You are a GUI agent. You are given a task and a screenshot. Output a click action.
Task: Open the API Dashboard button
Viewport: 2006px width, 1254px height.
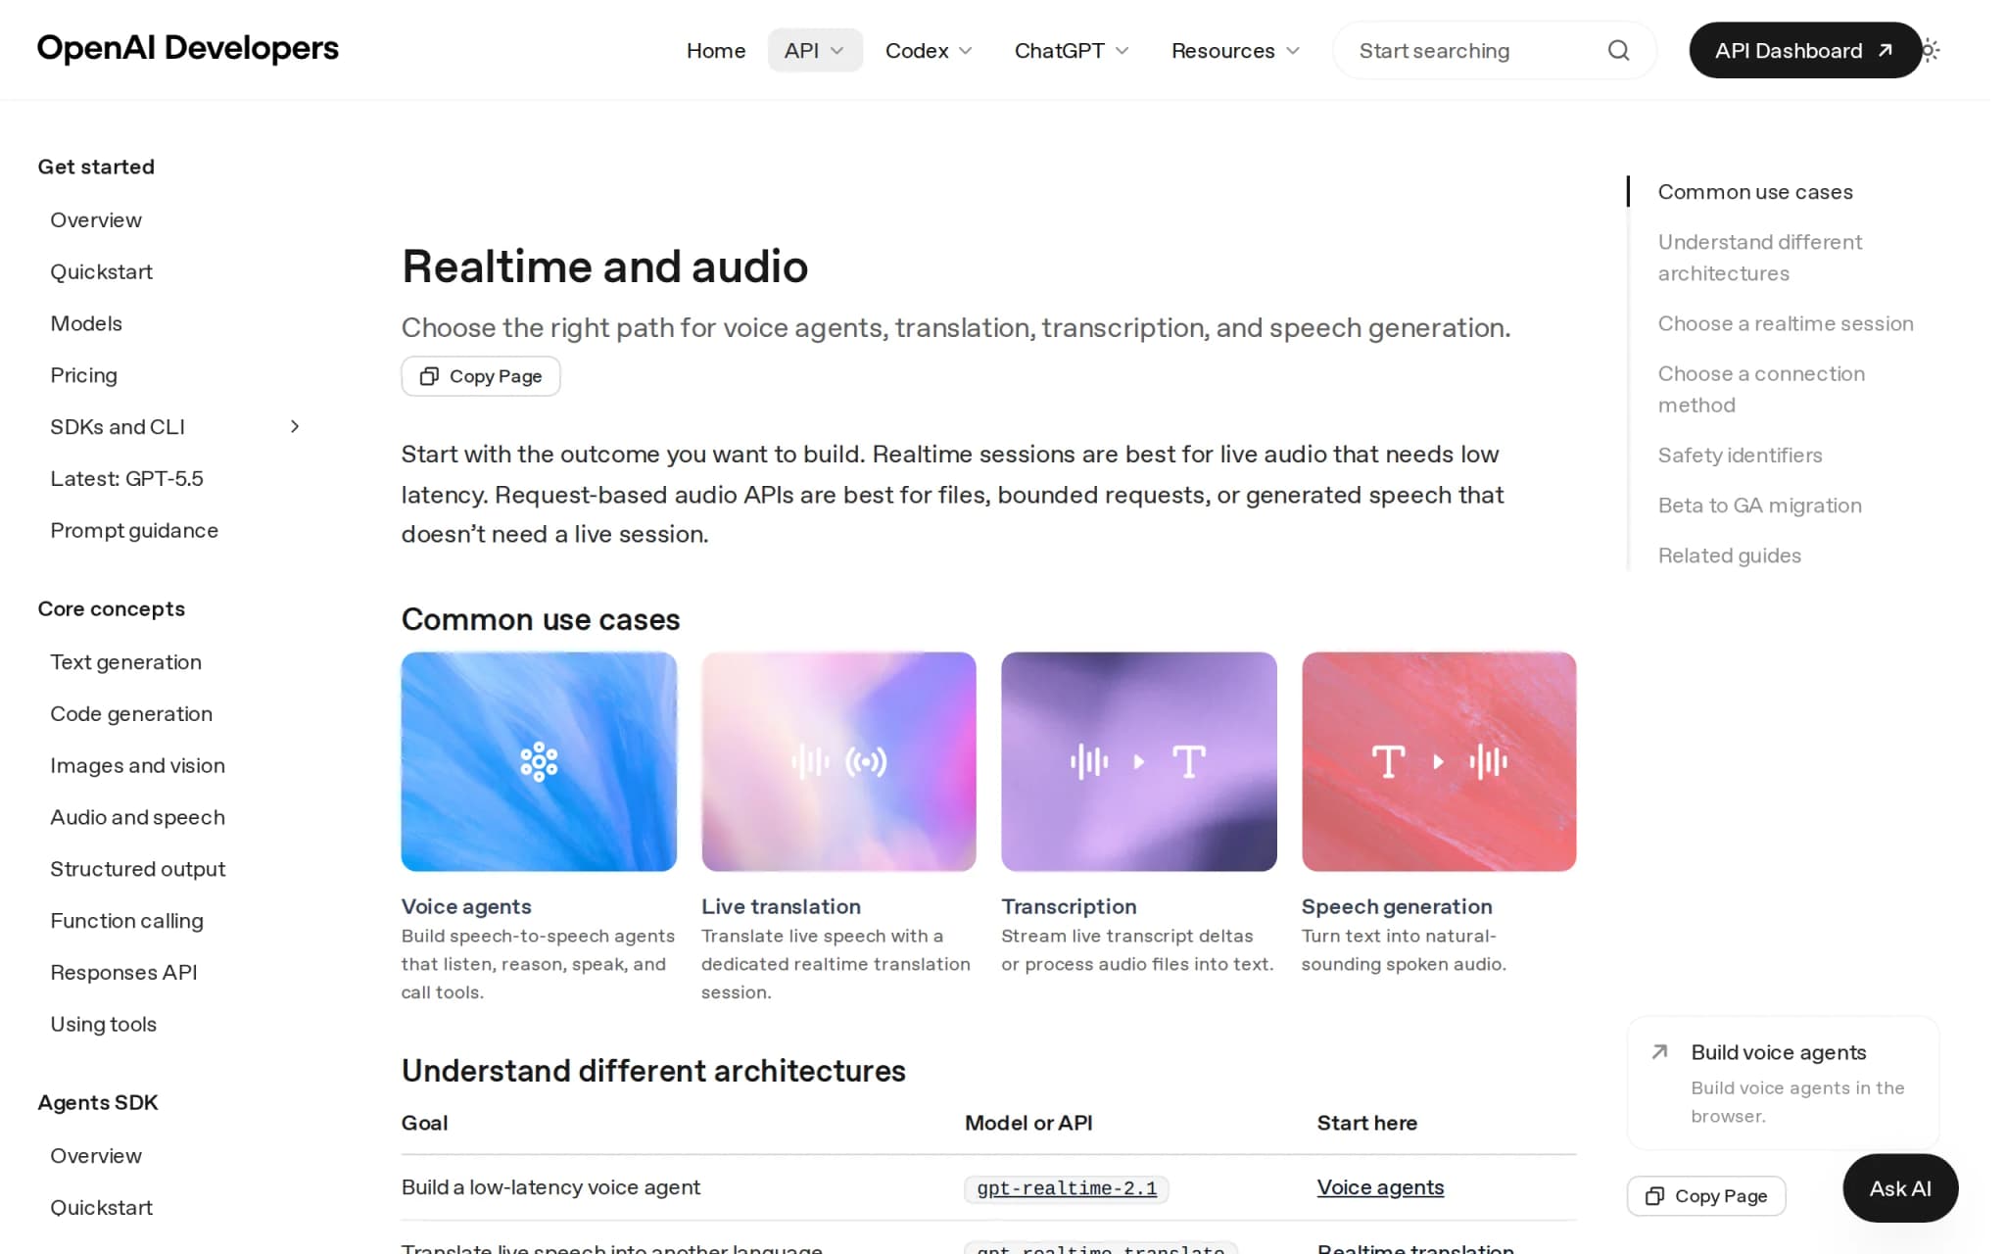(x=1804, y=50)
